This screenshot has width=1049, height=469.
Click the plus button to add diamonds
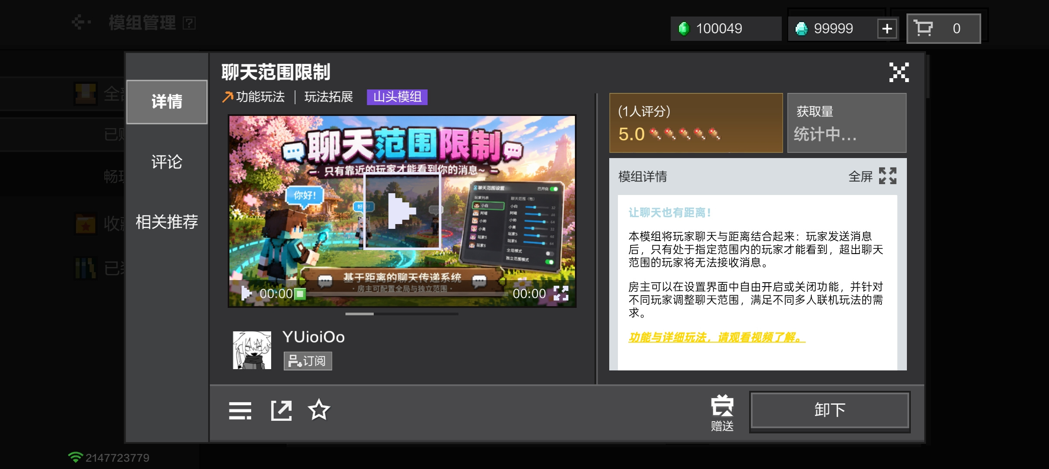click(887, 29)
